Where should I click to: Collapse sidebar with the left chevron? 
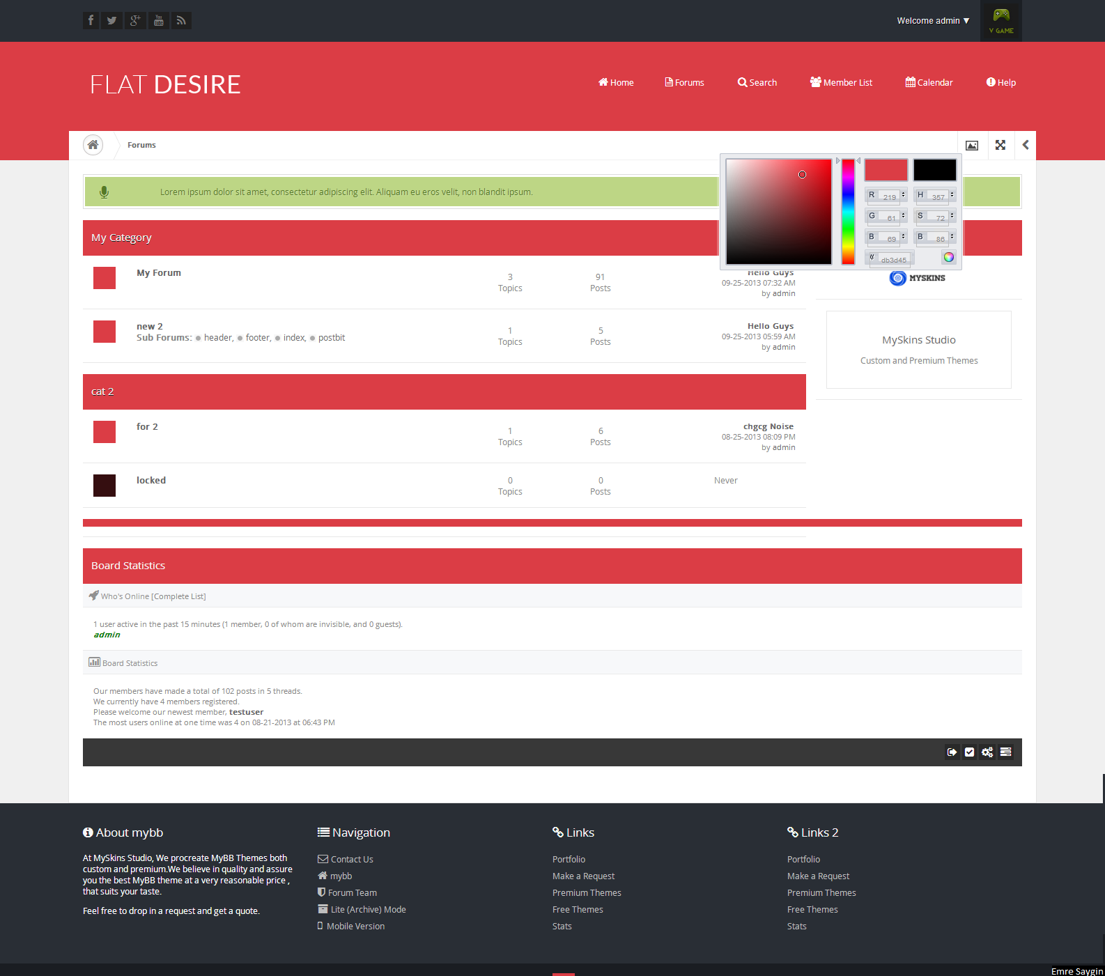1026,145
